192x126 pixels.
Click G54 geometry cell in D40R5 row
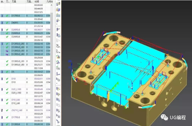pyautogui.click(x=48, y=23)
